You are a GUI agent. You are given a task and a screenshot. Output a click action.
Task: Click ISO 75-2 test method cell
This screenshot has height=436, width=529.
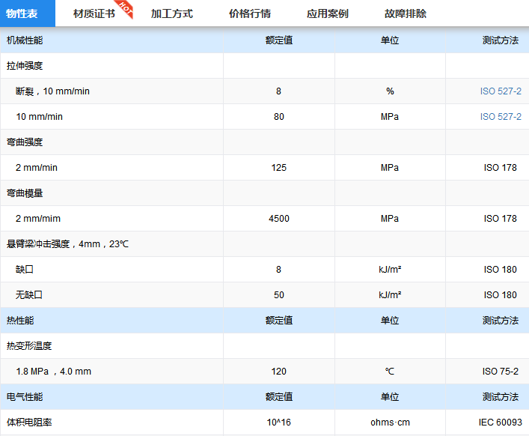500,372
